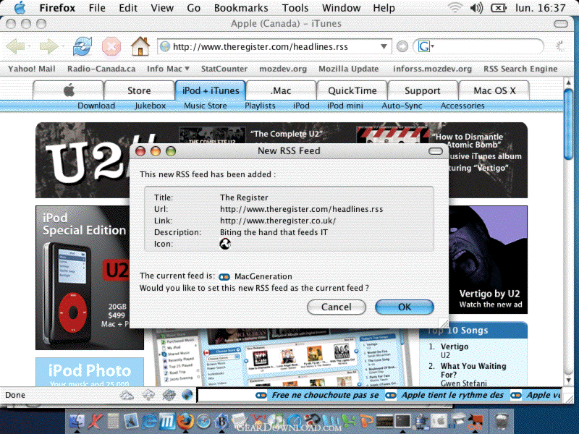The width and height of the screenshot is (579, 434).
Task: Go back with the left arrow button
Action: point(15,47)
